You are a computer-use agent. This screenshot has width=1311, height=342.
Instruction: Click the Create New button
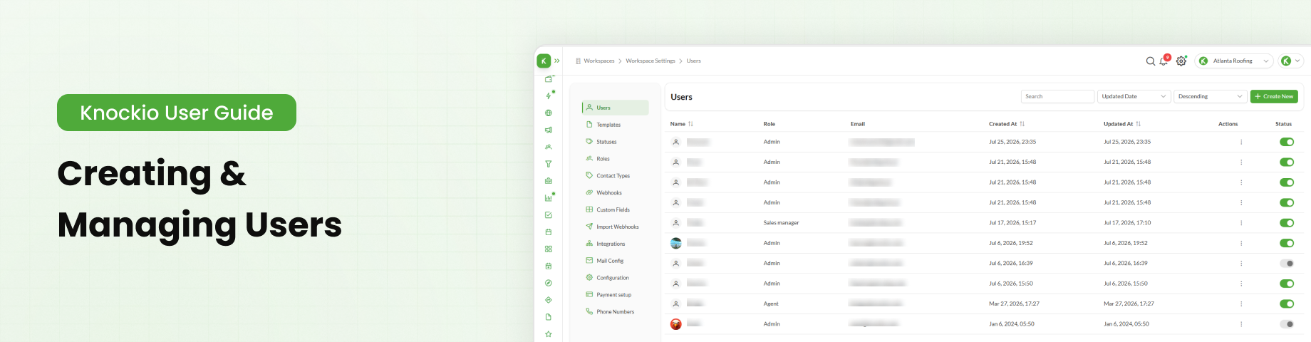1274,96
